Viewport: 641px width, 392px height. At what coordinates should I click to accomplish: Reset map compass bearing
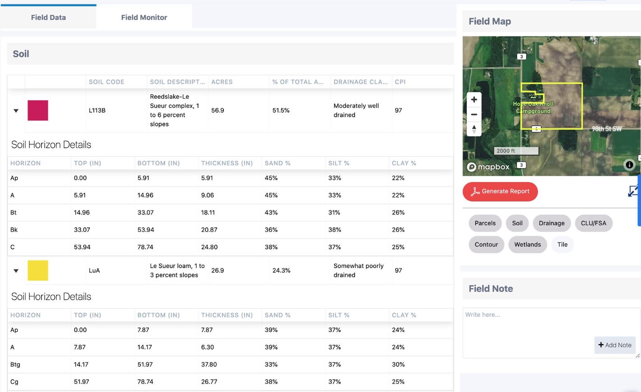pyautogui.click(x=474, y=129)
